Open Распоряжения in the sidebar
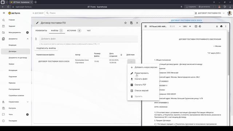The width and height of the screenshot is (233, 131). (x=14, y=89)
